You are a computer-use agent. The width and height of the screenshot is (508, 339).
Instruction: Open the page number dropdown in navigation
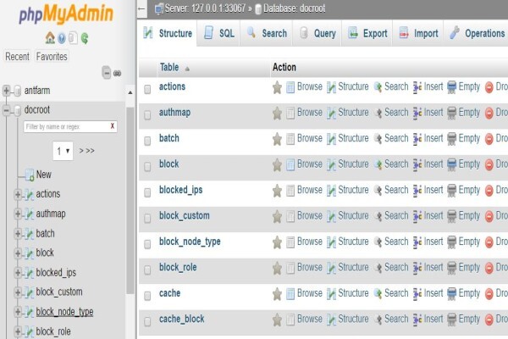[x=63, y=151]
